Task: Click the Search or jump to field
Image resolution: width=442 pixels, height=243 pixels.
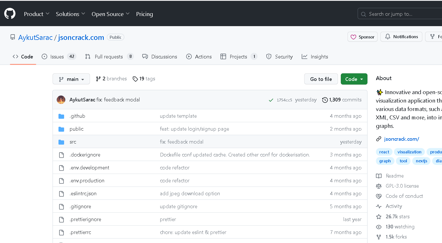Action: (x=399, y=14)
